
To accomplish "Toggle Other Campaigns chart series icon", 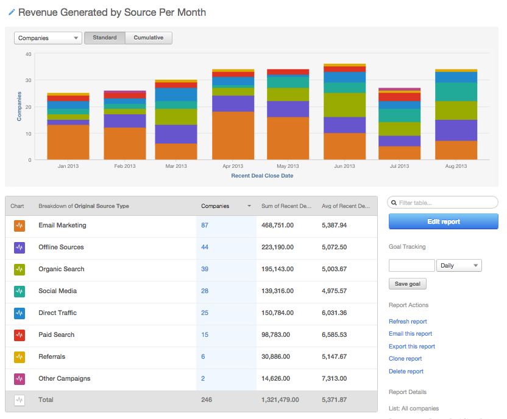I will [x=19, y=379].
